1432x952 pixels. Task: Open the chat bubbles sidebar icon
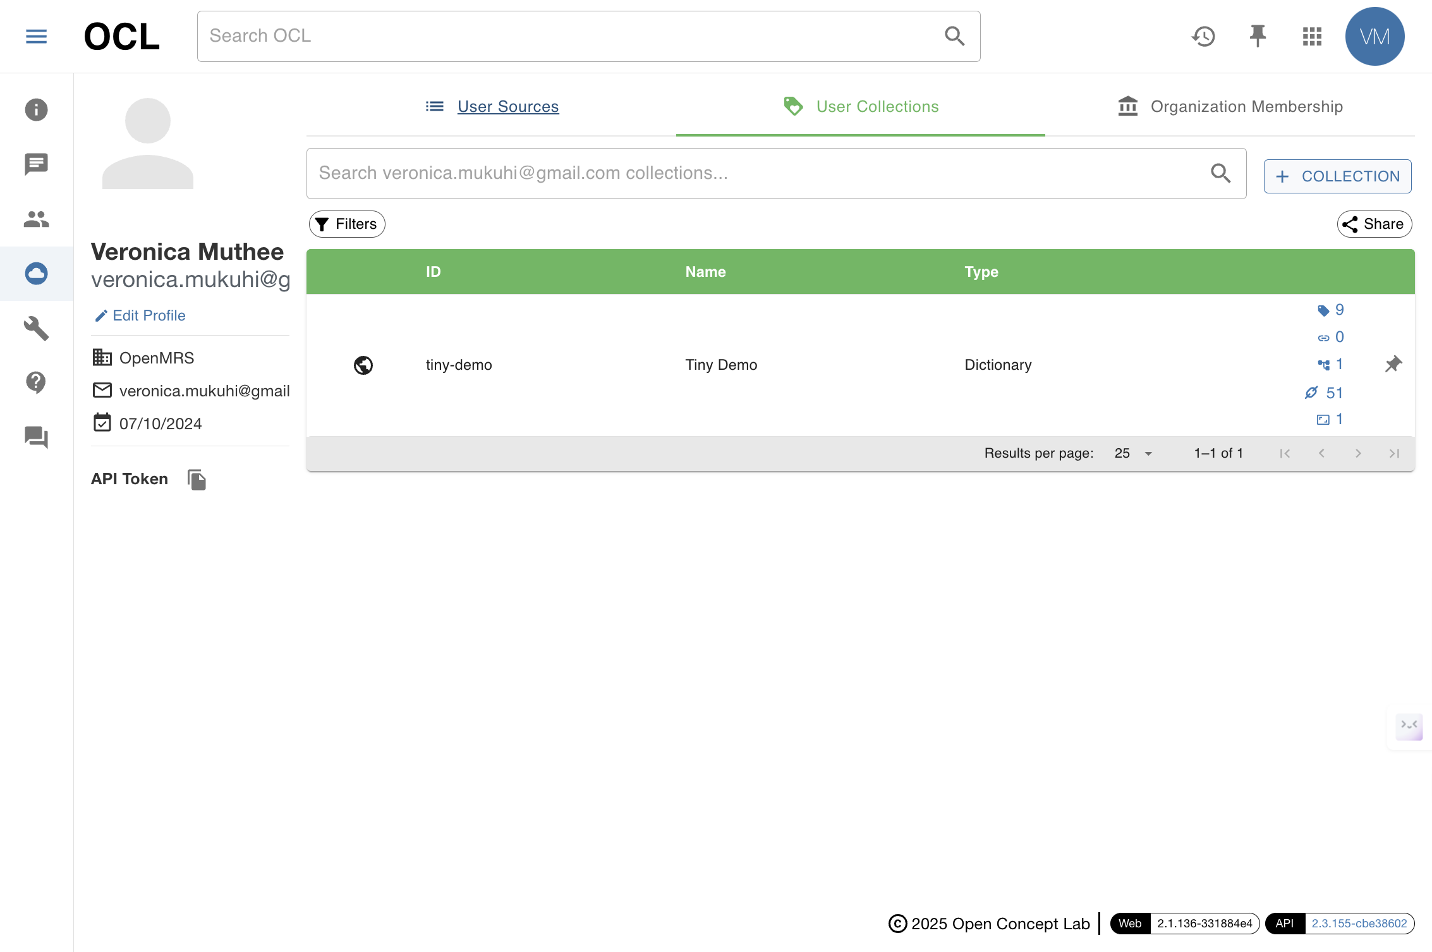[x=36, y=437]
